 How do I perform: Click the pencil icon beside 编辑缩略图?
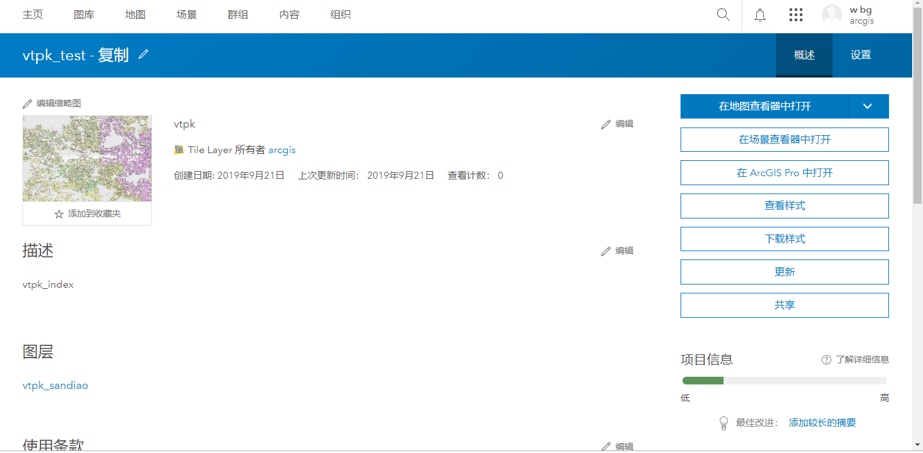[27, 103]
